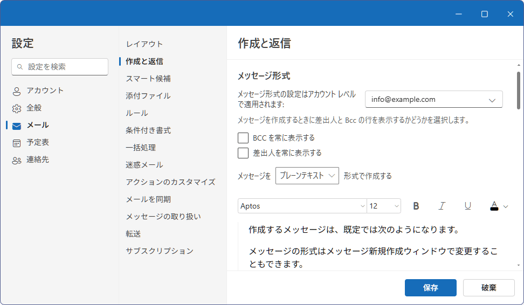Open the スマート候補 settings page

point(148,79)
